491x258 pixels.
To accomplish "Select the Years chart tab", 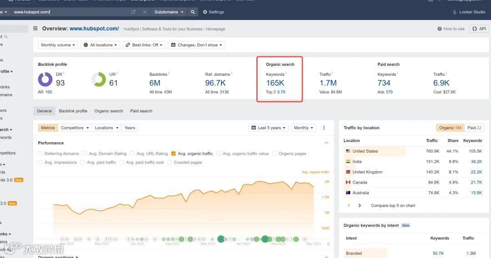I will coord(130,128).
